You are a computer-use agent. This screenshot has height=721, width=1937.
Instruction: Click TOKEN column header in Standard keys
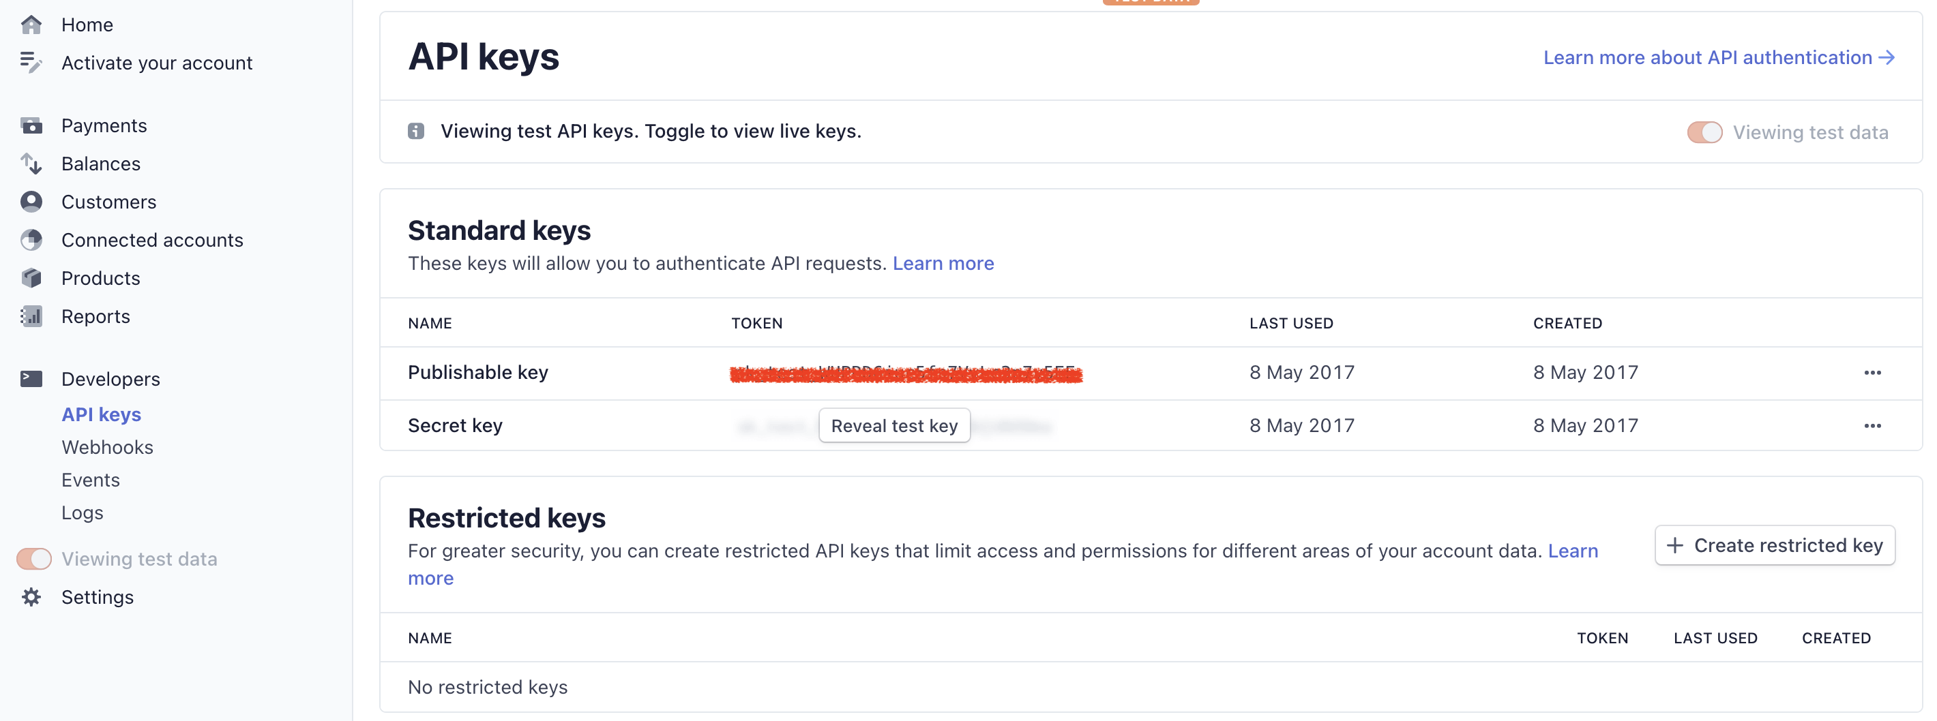pyautogui.click(x=756, y=324)
